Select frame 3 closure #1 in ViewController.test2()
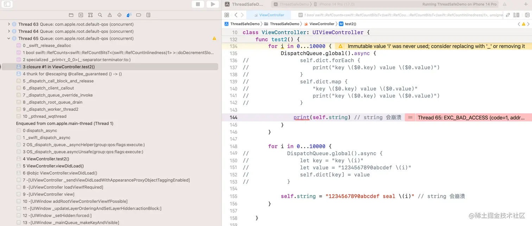Image resolution: width=532 pixels, height=226 pixels. 110,67
